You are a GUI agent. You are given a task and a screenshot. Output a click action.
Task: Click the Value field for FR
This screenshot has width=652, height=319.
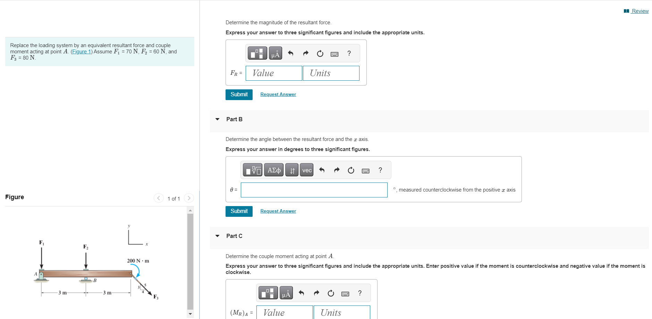(x=273, y=73)
